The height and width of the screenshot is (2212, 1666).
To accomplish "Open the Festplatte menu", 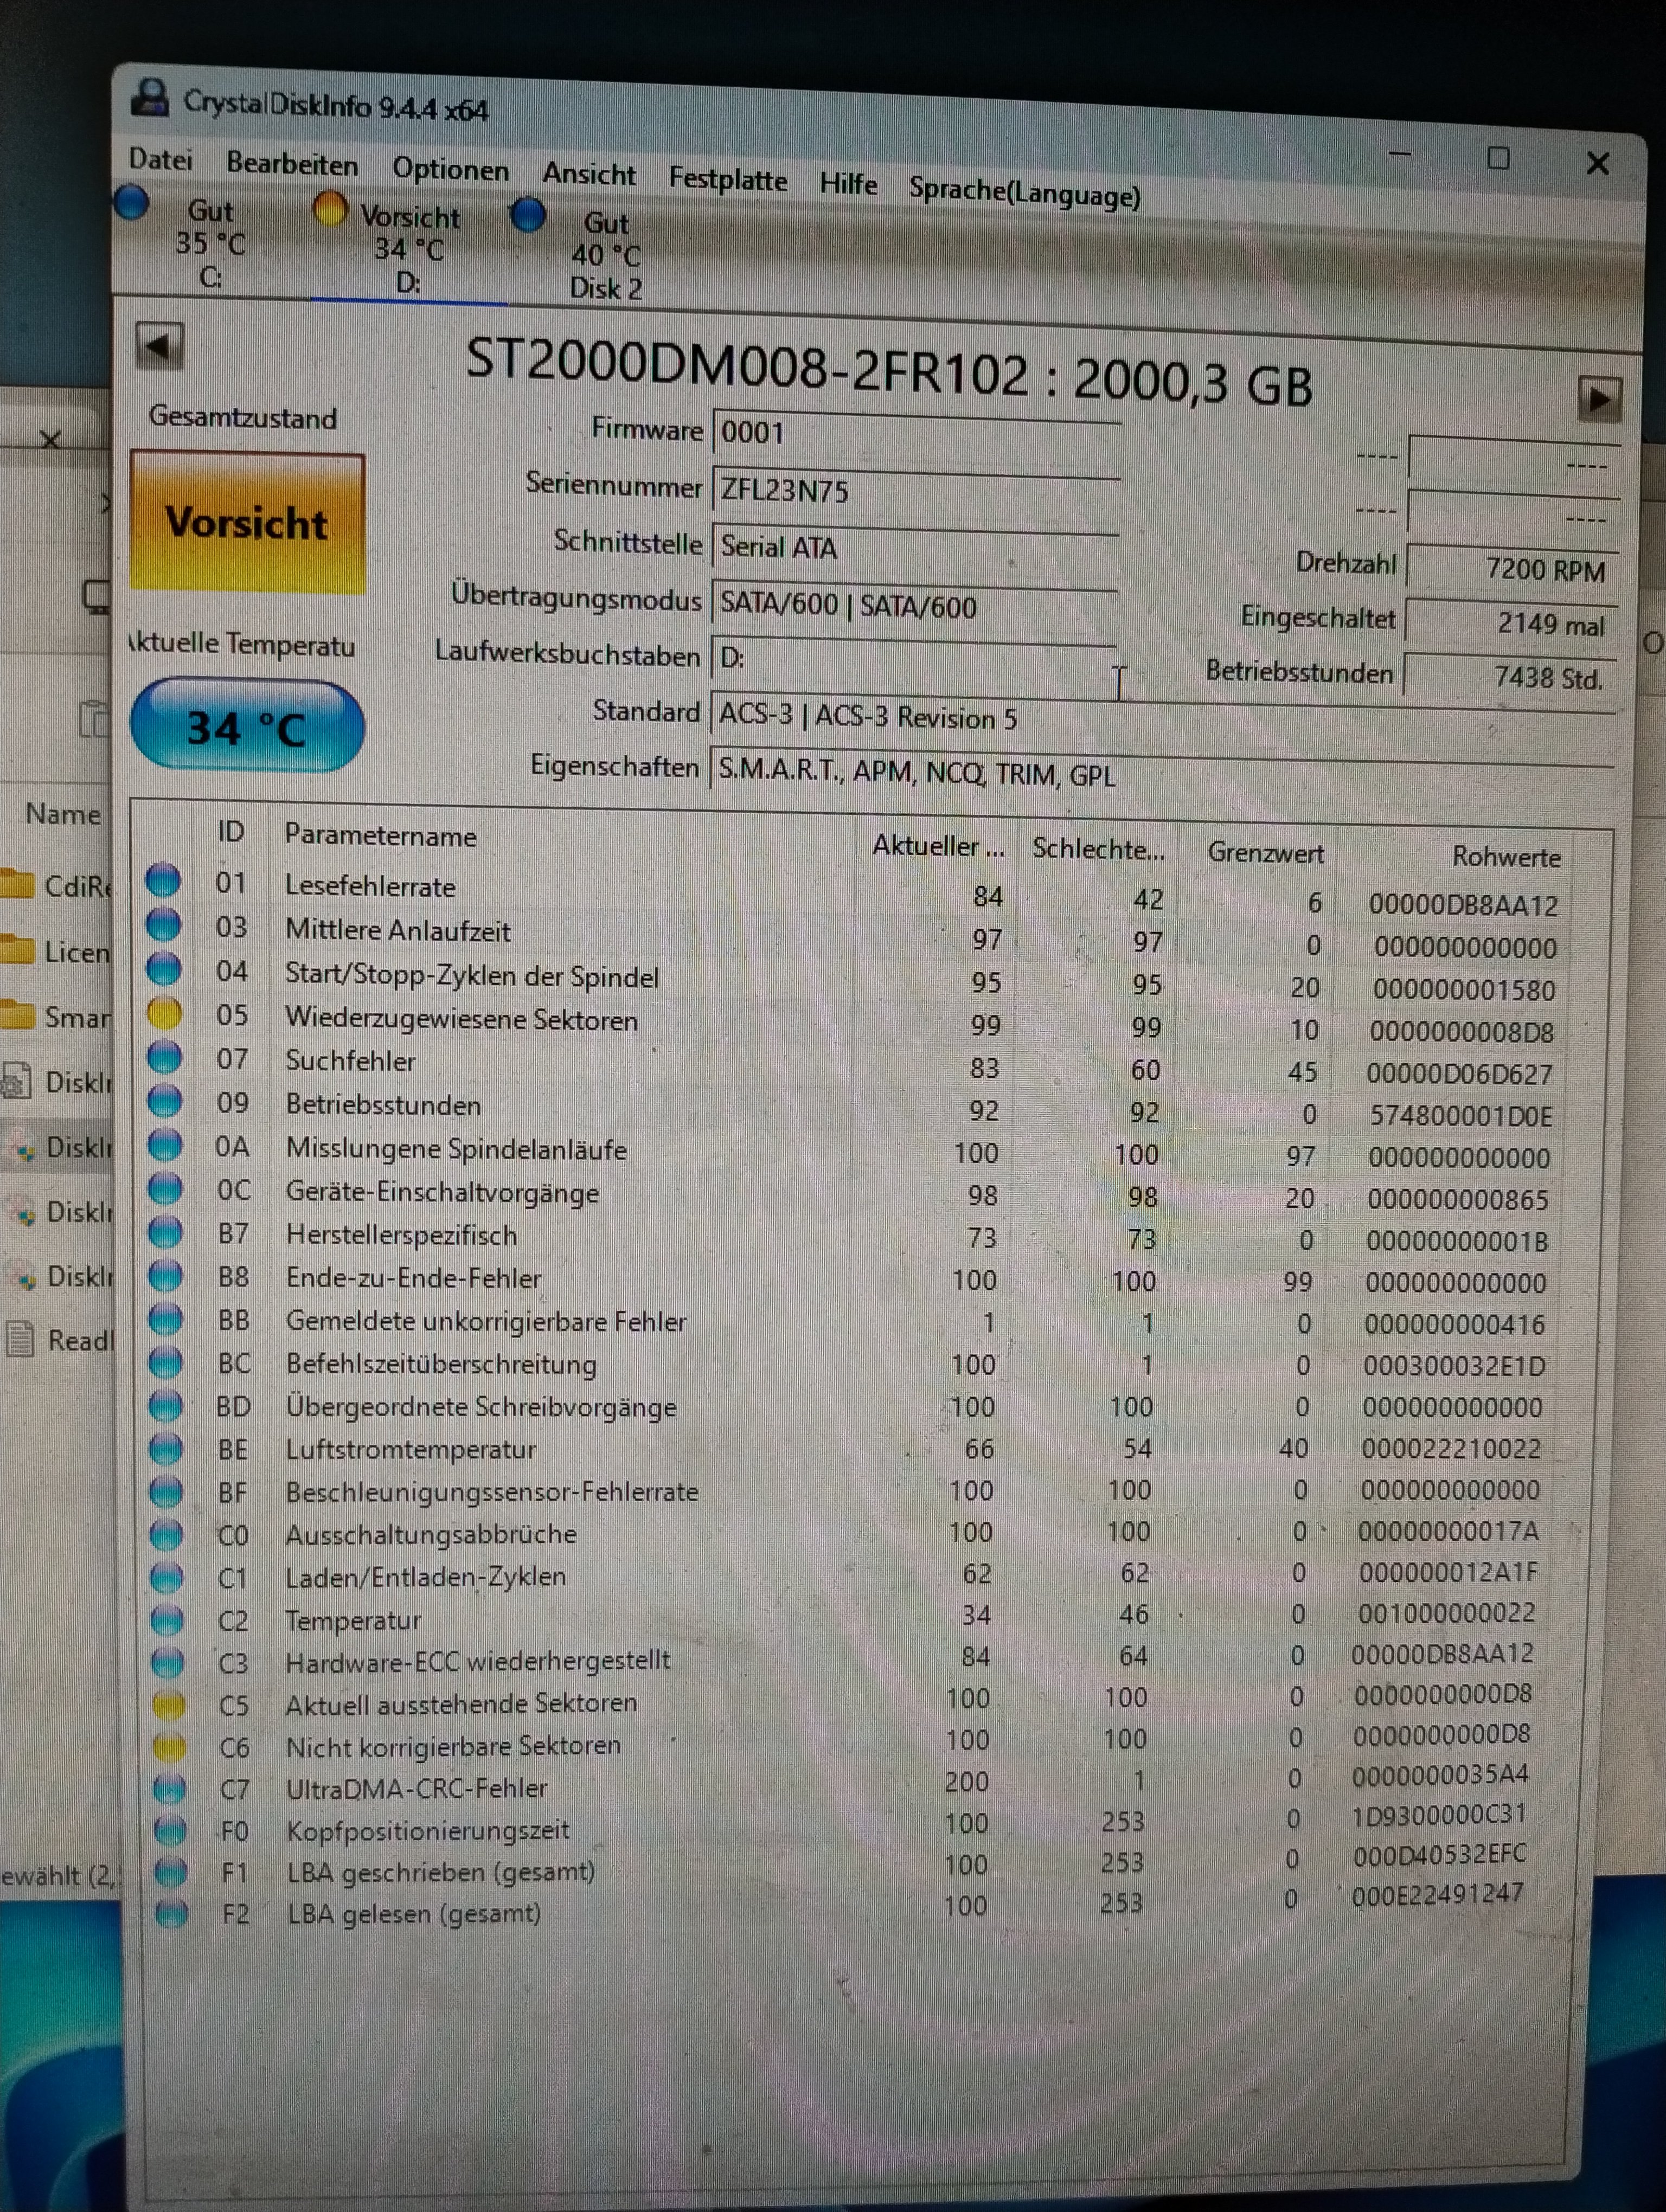I will pos(727,180).
